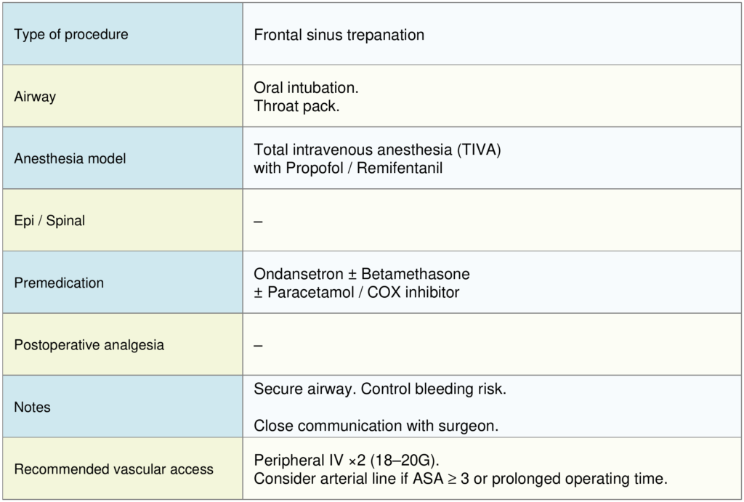
Task: Click the "Airway" row label
Action: (35, 97)
